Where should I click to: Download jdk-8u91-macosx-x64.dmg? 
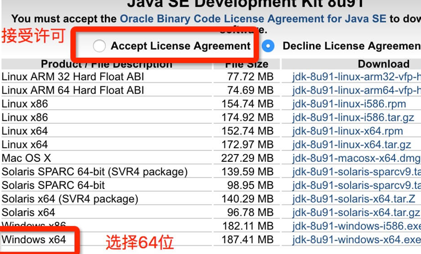point(356,158)
